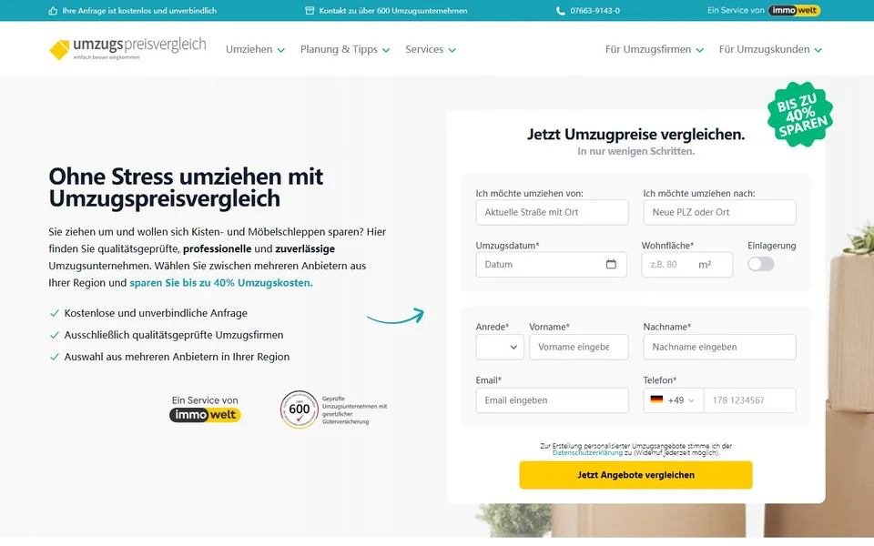Screen dimensions: 874x546
Task: Click the In nur wenigen Schritten subtitle
Action: [x=636, y=151]
